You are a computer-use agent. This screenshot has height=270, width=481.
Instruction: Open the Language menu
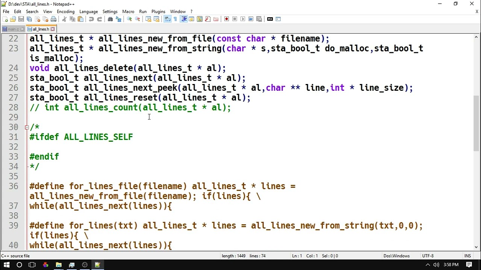click(89, 12)
